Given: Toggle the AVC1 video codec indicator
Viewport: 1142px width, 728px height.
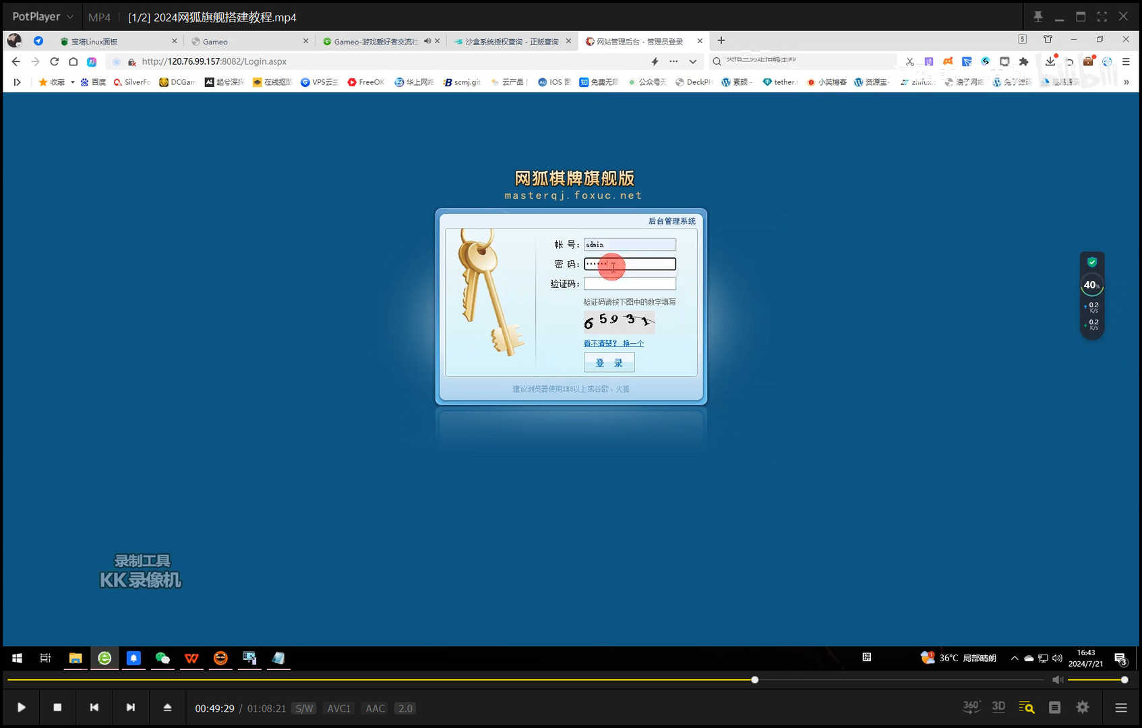Looking at the screenshot, I should coord(338,708).
